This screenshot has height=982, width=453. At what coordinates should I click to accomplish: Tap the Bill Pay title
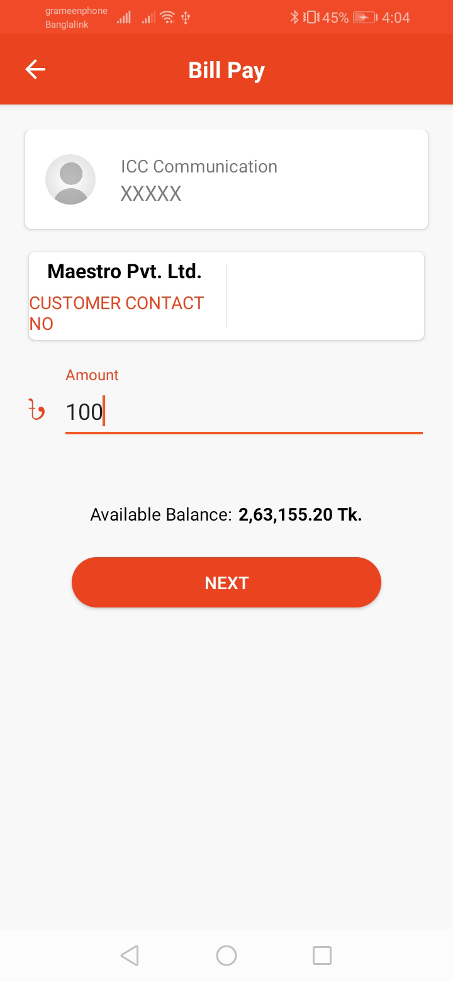point(226,70)
